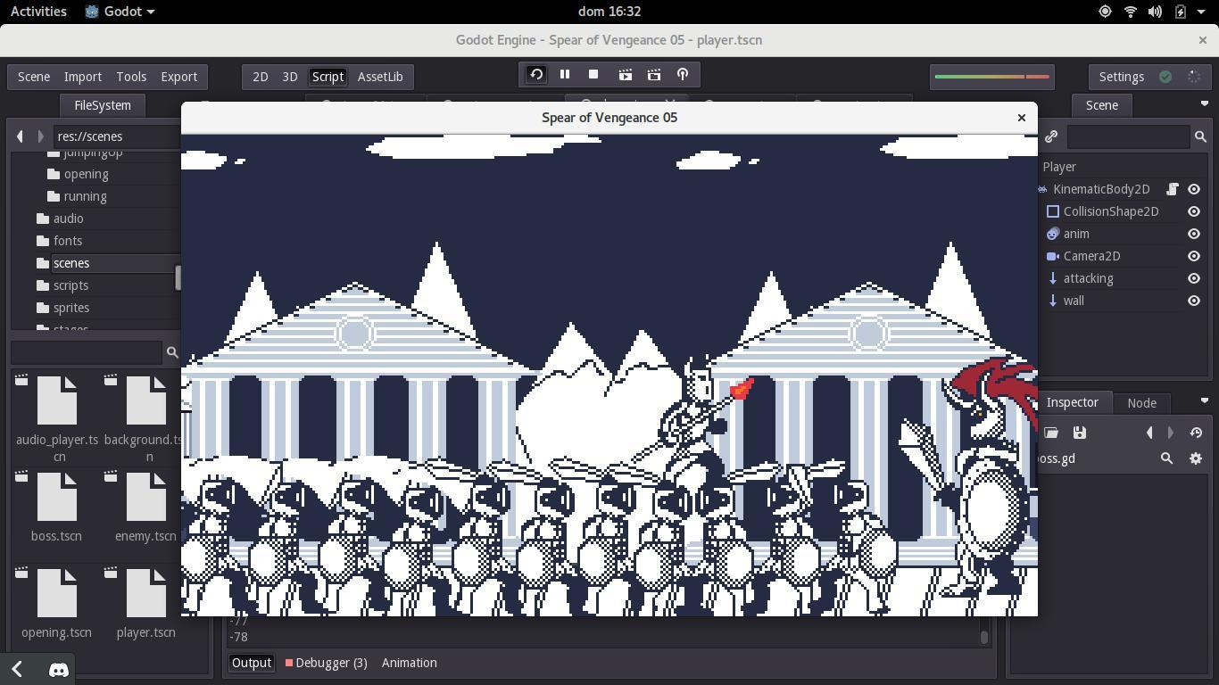Open the script icon on KinematicBody2D
This screenshot has width=1219, height=685.
(1173, 189)
